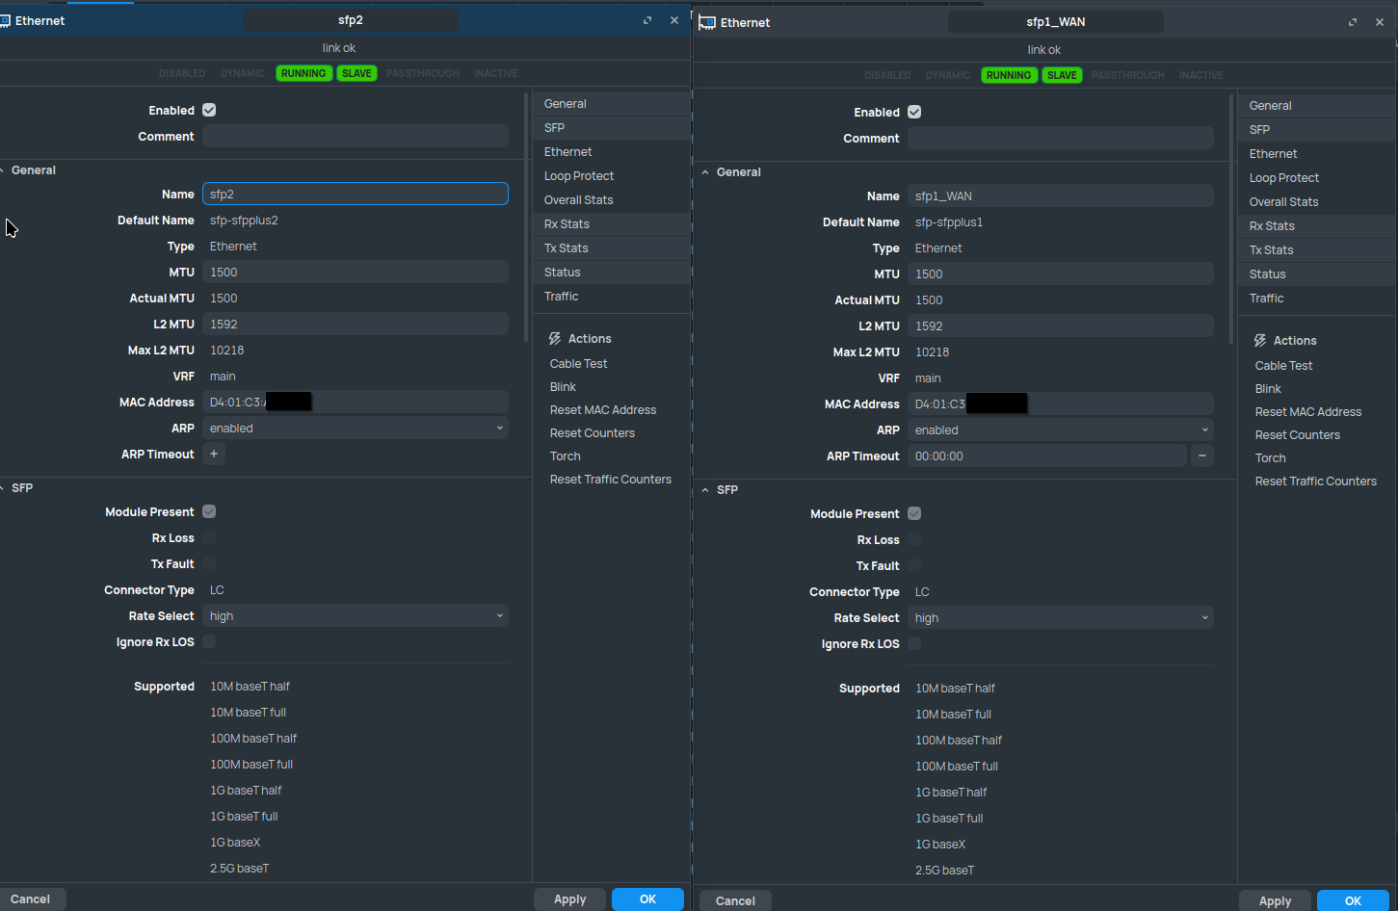Open Rate Select dropdown in sfp1_WAN window
The height and width of the screenshot is (911, 1398).
[x=1061, y=618]
